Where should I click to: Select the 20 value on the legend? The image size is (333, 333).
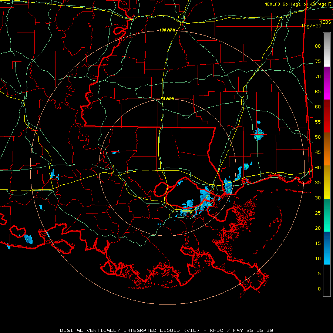point(318,228)
